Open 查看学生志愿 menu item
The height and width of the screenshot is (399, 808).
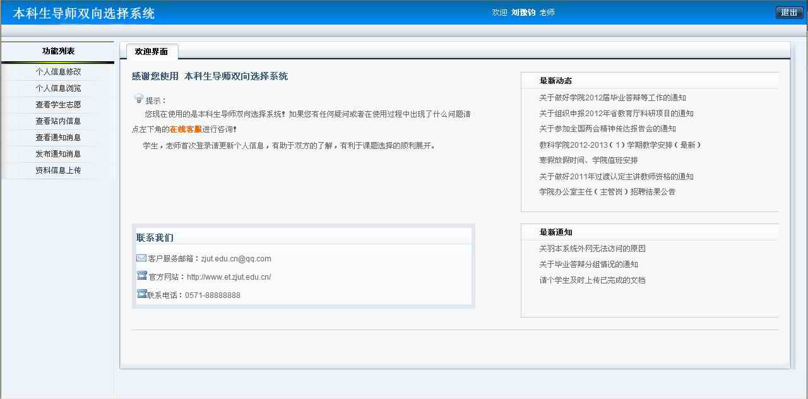tap(58, 105)
